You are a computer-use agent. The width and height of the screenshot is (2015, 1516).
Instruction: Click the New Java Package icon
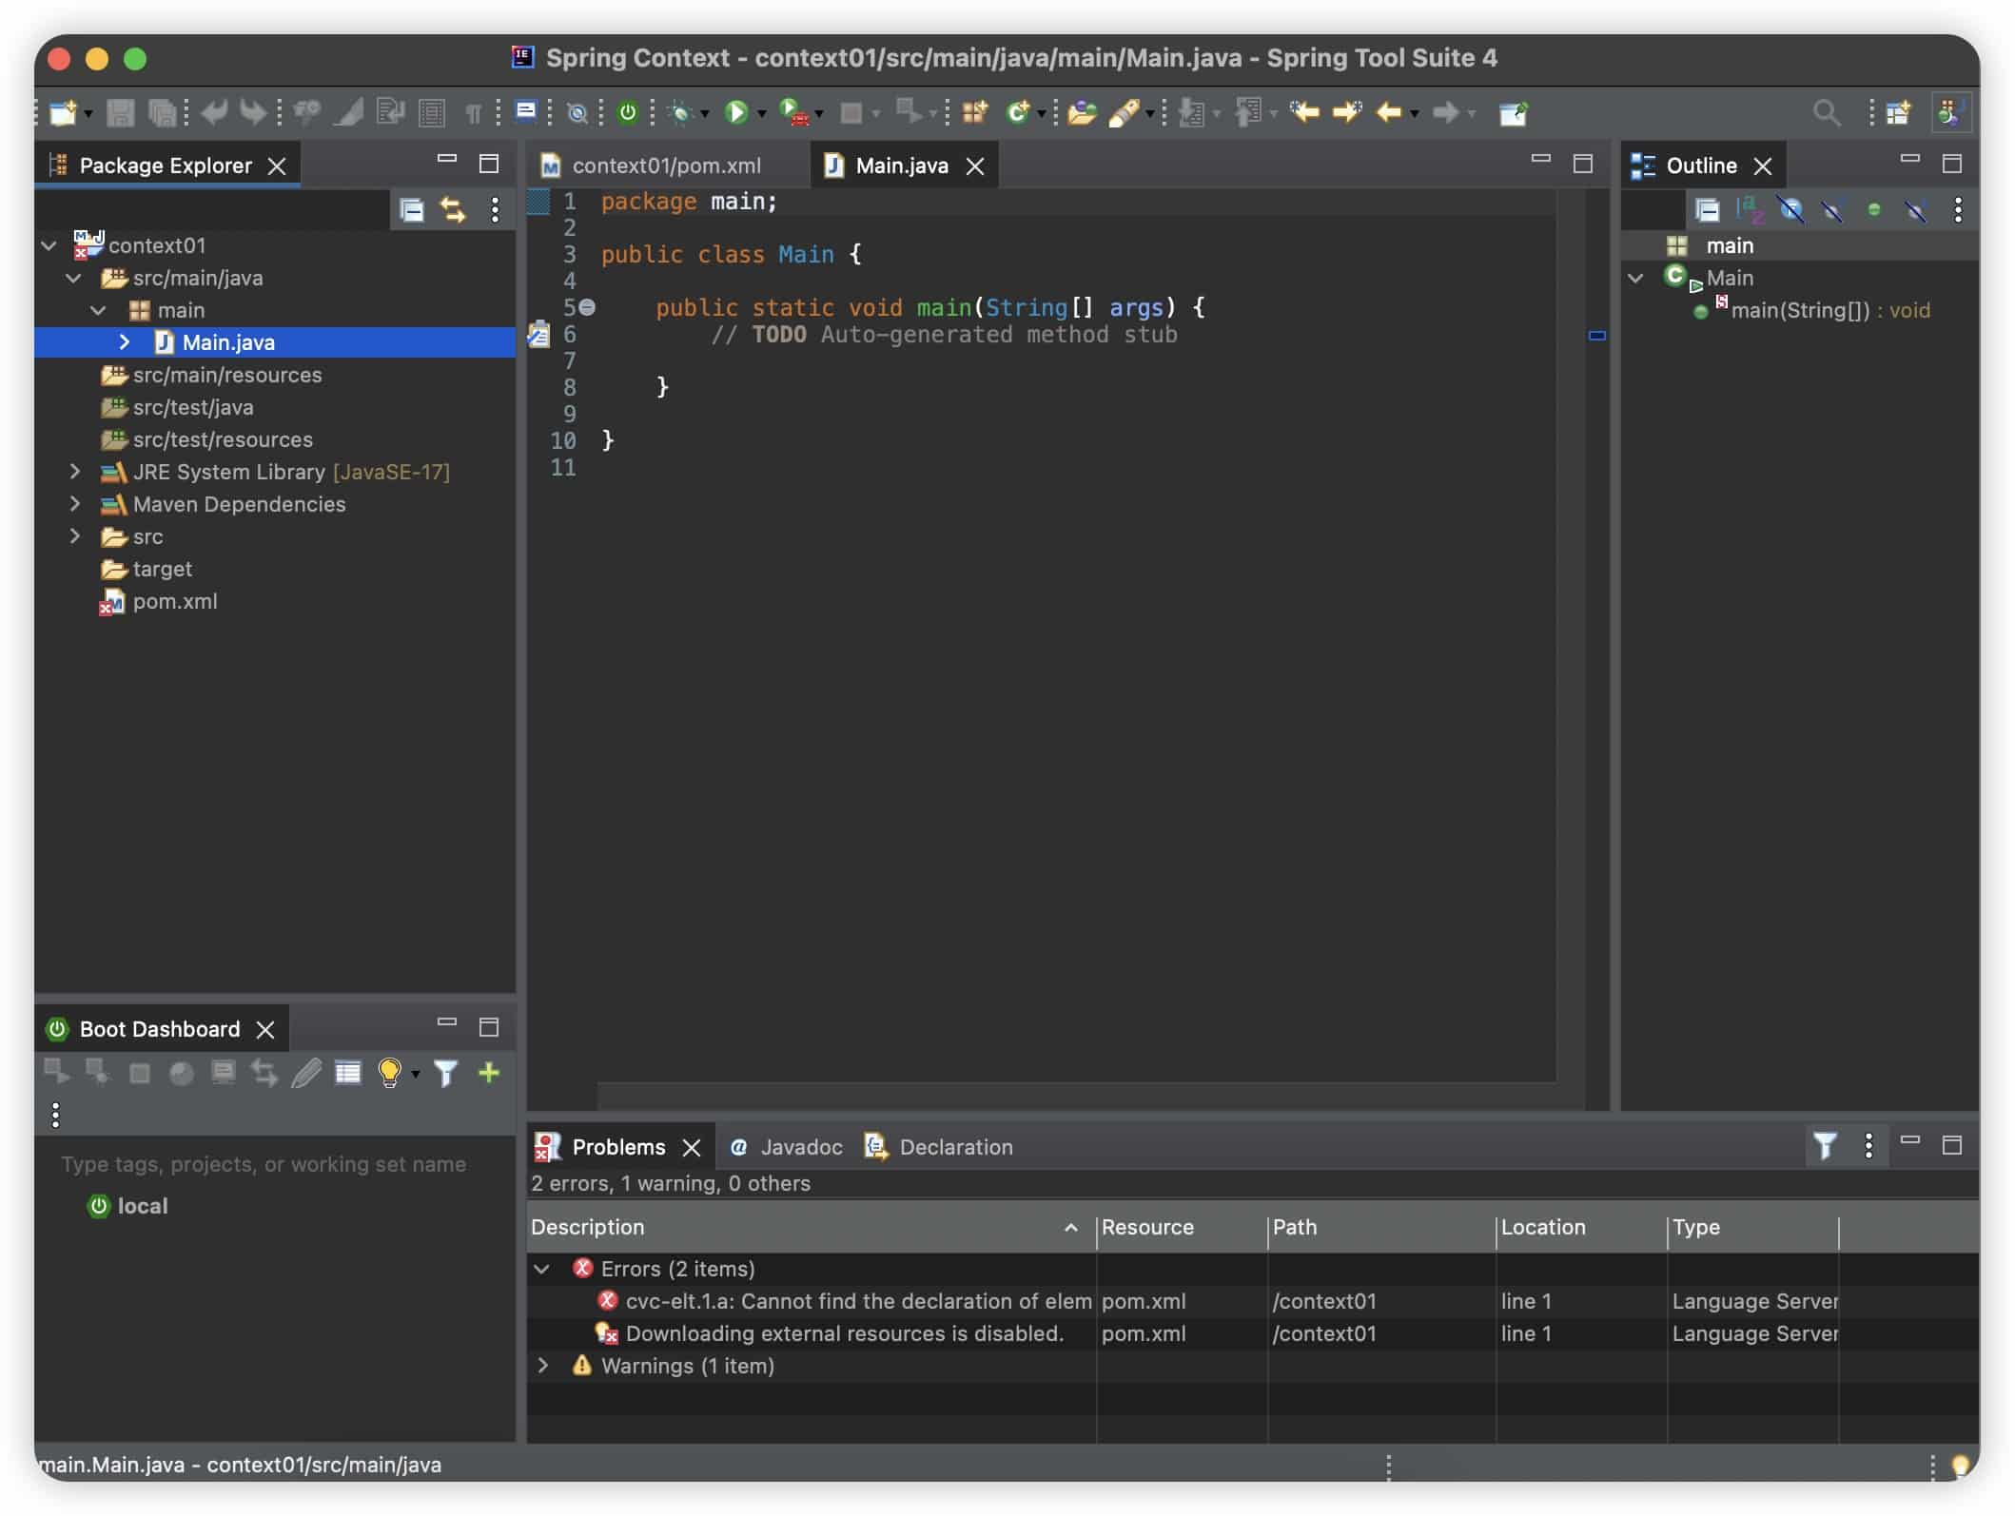975,113
